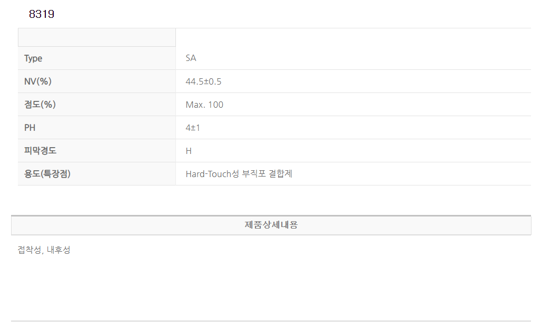This screenshot has height=330, width=541.
Task: Click the bottom horizontal divider line
Action: click(x=271, y=321)
